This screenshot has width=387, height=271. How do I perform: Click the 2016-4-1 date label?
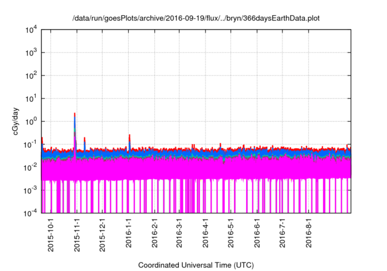tap(205, 233)
